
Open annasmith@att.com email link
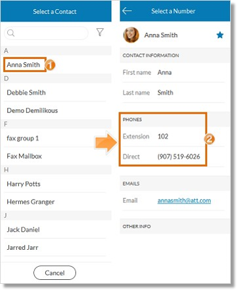pyautogui.click(x=184, y=201)
